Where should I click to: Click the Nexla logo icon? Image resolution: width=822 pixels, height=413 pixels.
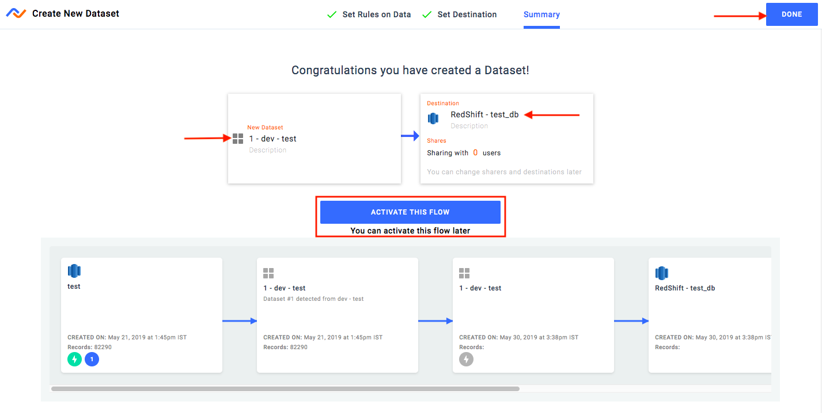[16, 13]
